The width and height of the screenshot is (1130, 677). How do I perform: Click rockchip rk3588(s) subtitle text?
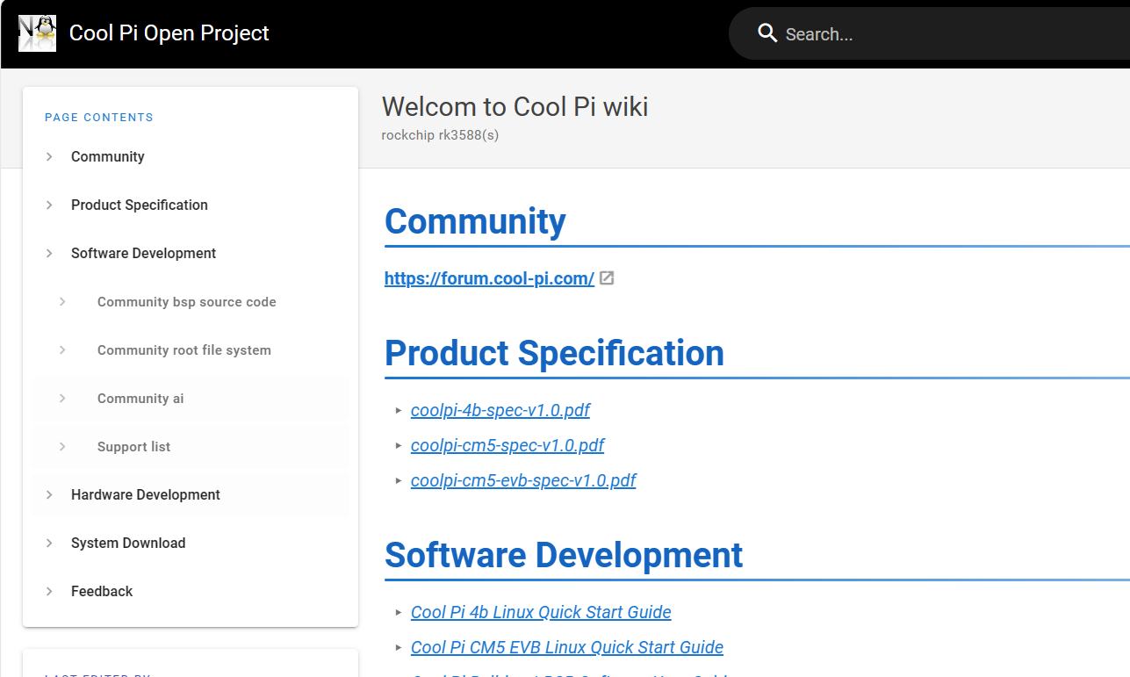[x=440, y=135]
